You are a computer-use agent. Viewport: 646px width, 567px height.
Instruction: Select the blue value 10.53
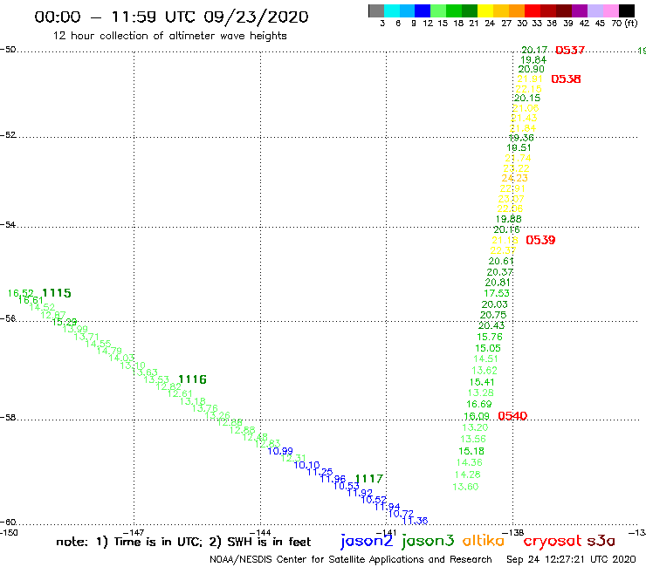[x=347, y=486]
